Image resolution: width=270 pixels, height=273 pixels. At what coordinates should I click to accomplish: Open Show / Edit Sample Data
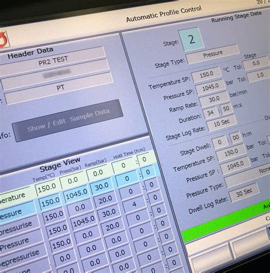tap(68, 121)
